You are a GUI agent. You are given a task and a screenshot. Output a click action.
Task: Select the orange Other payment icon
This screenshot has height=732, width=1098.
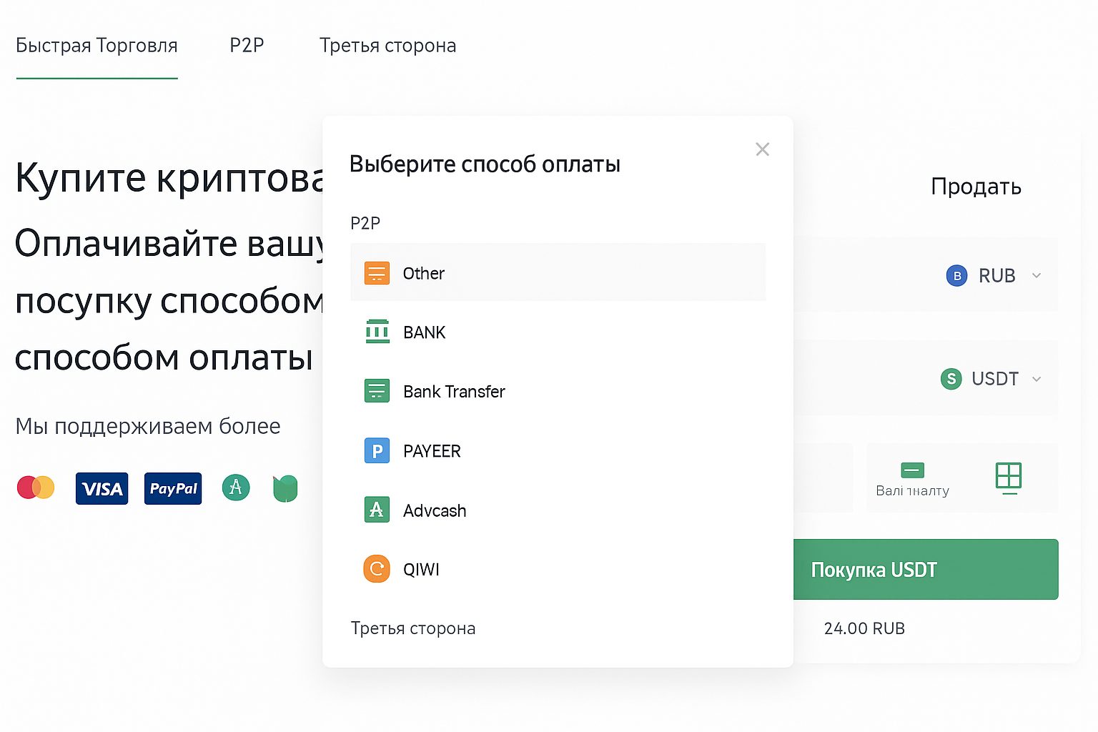[x=377, y=273]
